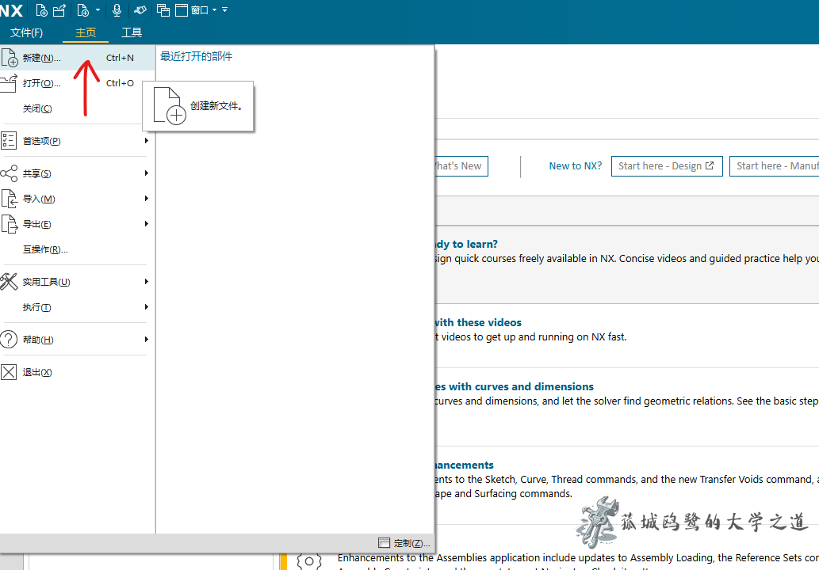Open 导入(M) menu entry
Viewport: 819px width, 570px height.
pos(78,199)
